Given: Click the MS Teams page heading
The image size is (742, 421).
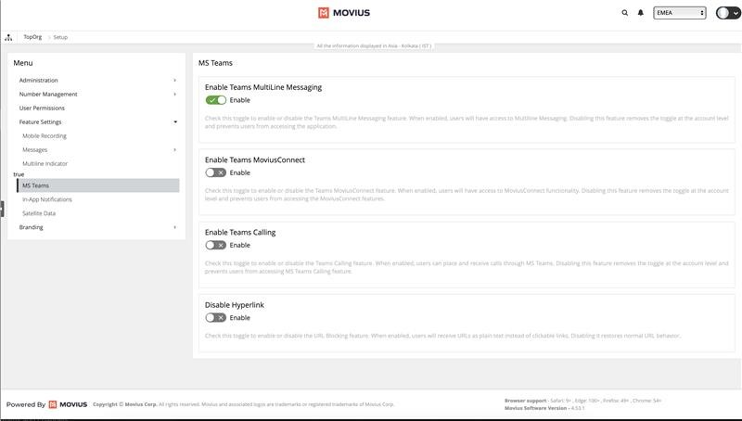Looking at the screenshot, I should point(215,63).
